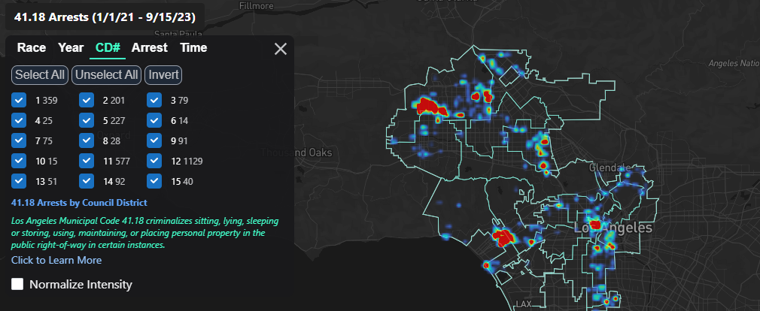
Task: Open the Click to Learn More link
Action: tap(56, 260)
